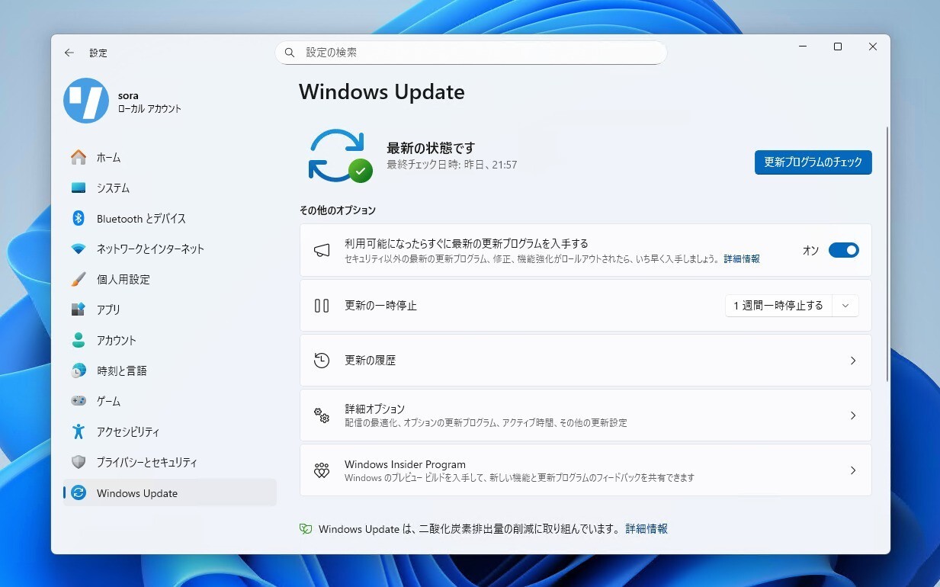
Task: Open the 更新の履歴 row
Action: coord(585,361)
